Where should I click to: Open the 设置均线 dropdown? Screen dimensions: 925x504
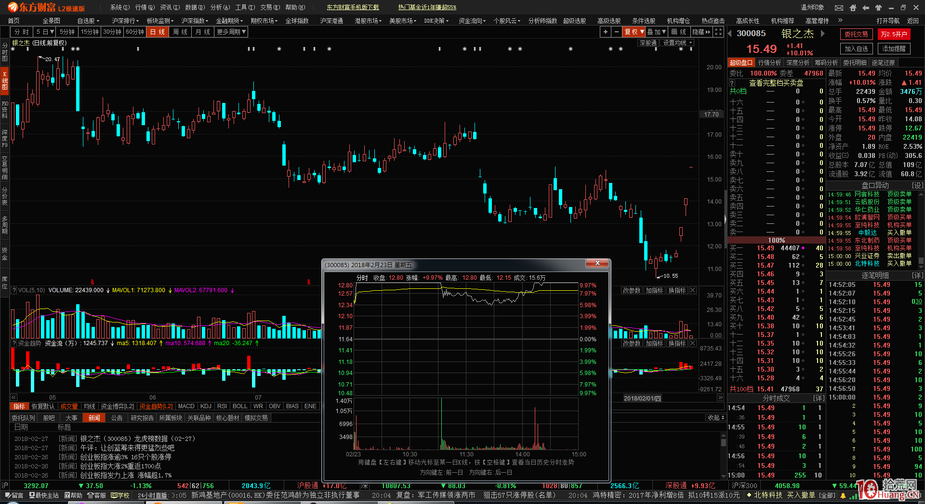677,43
